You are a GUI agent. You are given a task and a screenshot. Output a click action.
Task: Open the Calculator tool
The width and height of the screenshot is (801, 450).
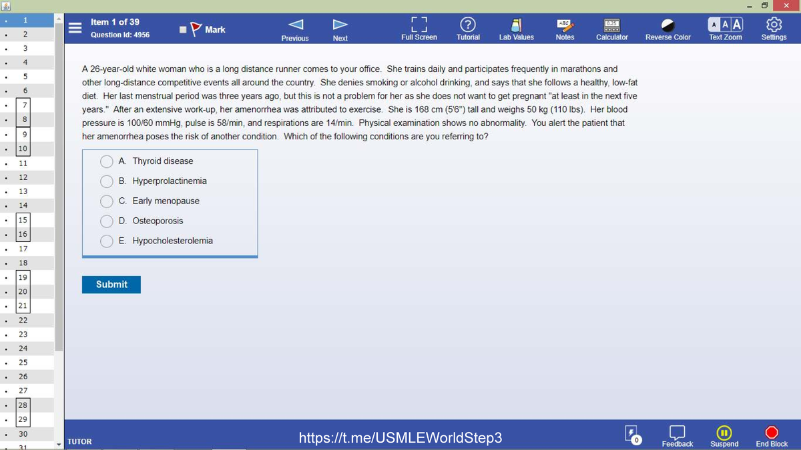click(611, 28)
